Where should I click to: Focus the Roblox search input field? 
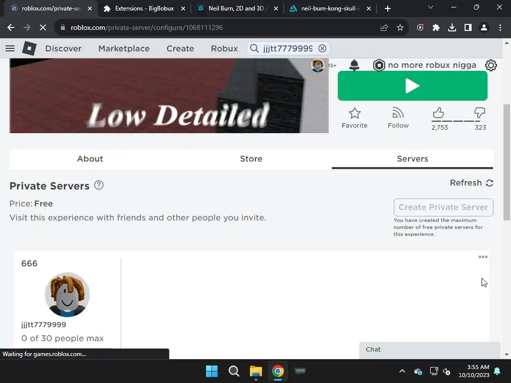point(288,48)
